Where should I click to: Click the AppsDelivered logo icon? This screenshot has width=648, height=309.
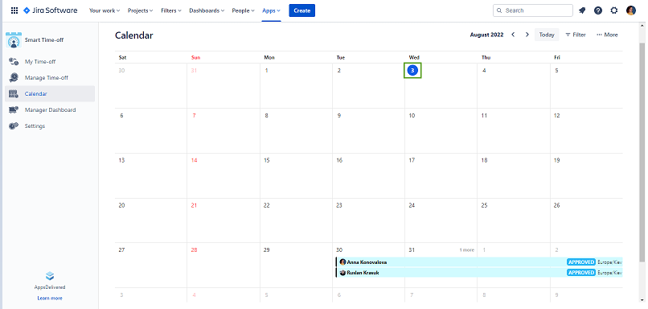[50, 276]
